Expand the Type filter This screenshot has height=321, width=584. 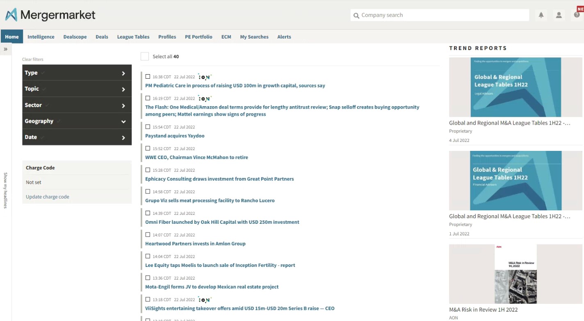tap(77, 73)
